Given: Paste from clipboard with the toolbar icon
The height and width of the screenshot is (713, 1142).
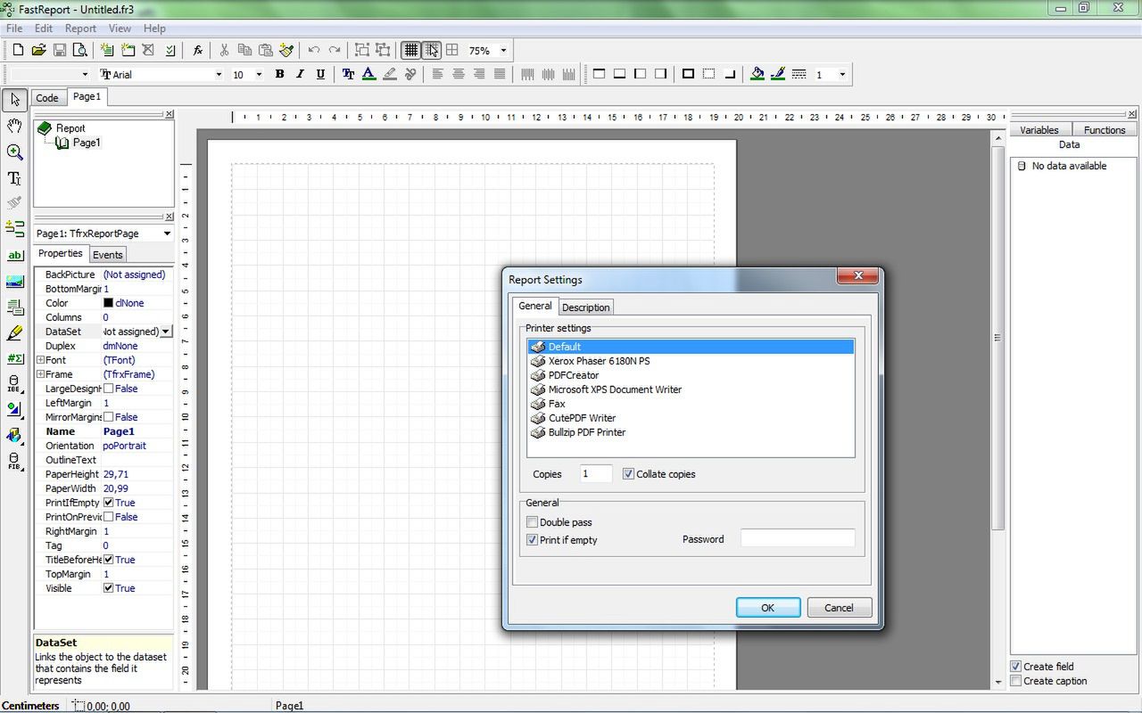Looking at the screenshot, I should 265,50.
